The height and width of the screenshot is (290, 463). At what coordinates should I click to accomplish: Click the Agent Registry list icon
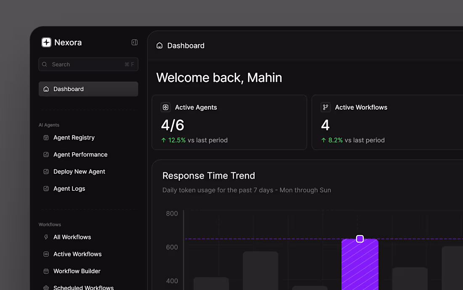[x=45, y=137]
